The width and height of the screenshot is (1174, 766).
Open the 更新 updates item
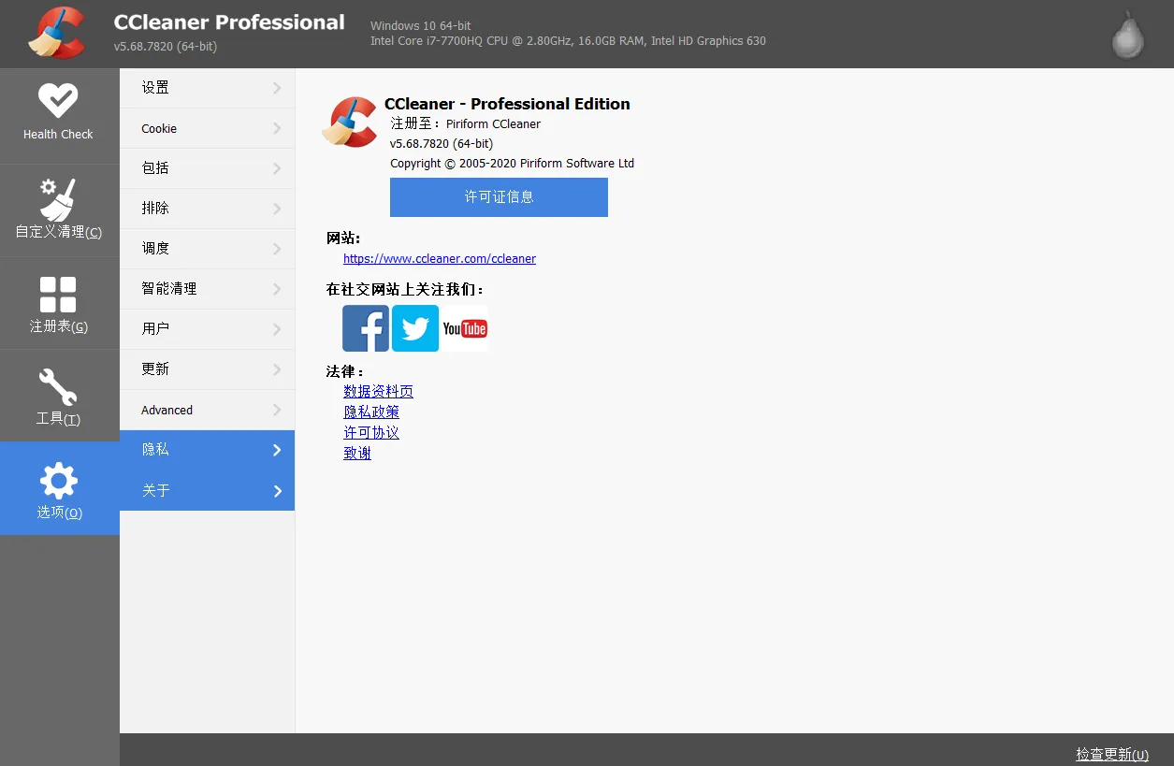(207, 369)
